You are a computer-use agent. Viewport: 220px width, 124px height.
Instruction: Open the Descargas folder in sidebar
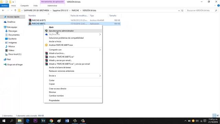click(13, 31)
